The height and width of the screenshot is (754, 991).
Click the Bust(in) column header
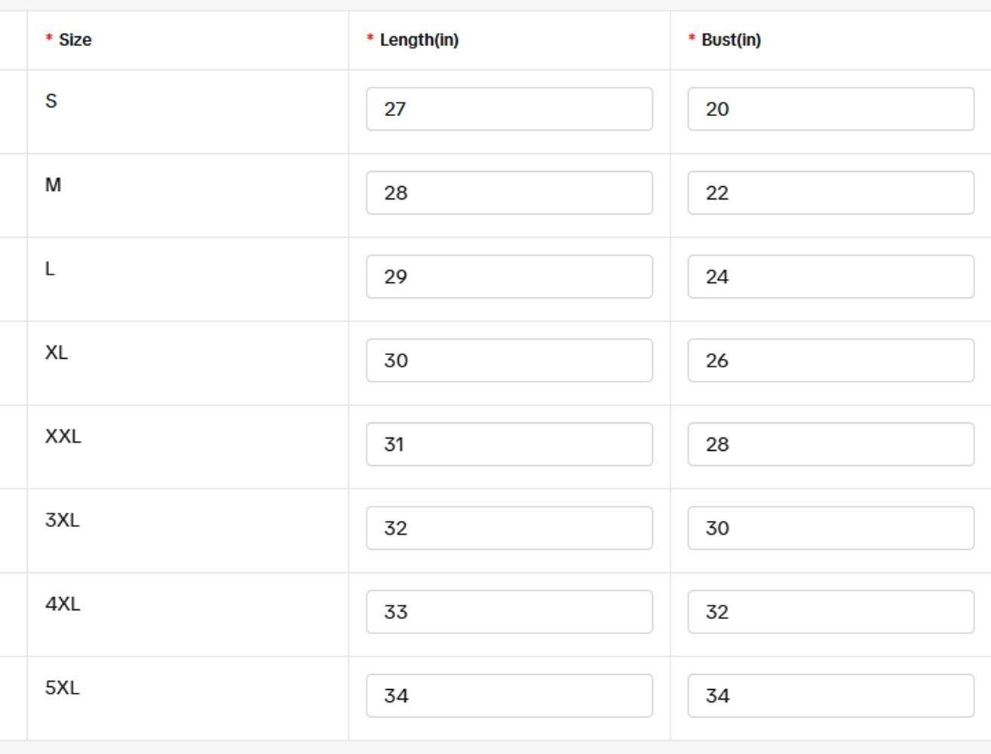click(731, 40)
